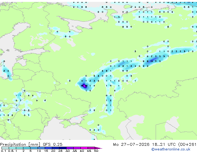Viewport: 197px width, 152px height.
Task: Click the (00+261 forecast offset label
Action: pos(187,145)
